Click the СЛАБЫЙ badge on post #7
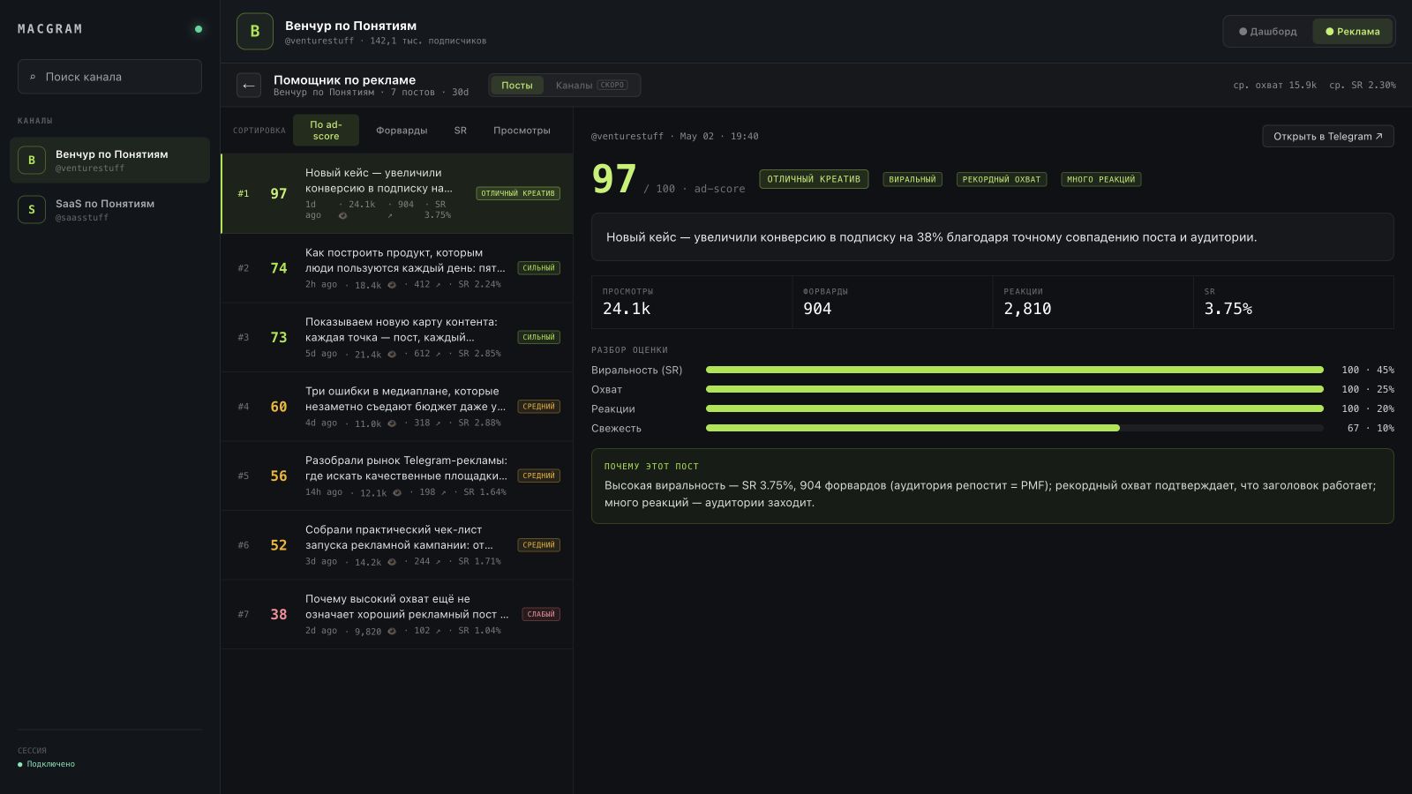The image size is (1412, 794). click(x=541, y=614)
